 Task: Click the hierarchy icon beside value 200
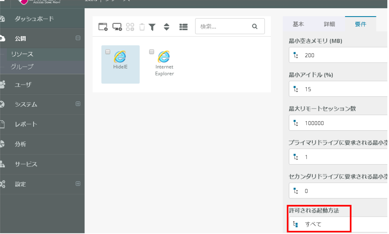coord(296,55)
